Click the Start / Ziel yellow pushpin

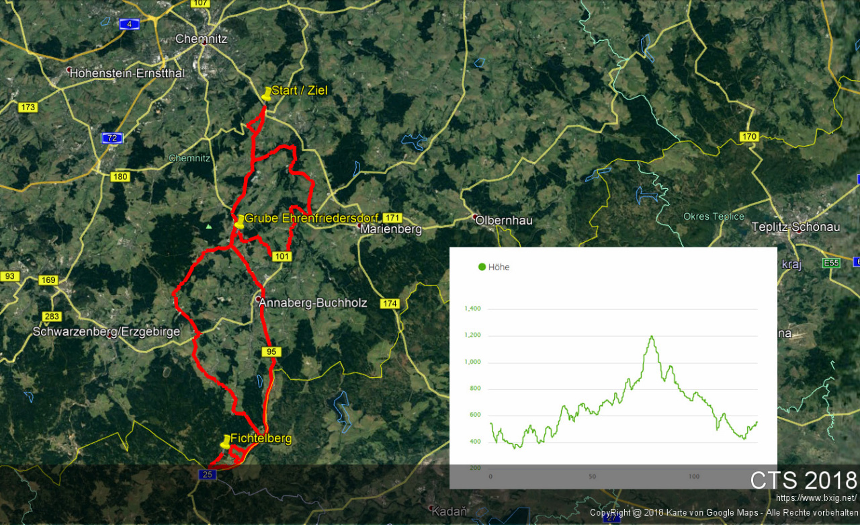click(x=267, y=94)
